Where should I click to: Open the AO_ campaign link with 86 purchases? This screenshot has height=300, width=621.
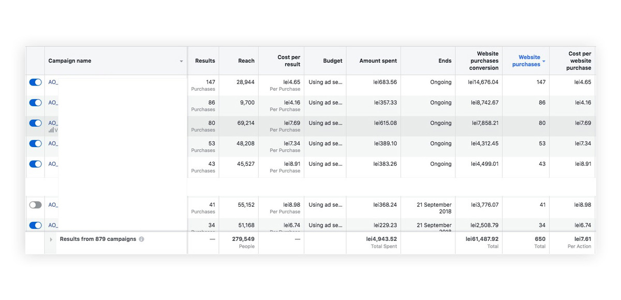click(53, 103)
